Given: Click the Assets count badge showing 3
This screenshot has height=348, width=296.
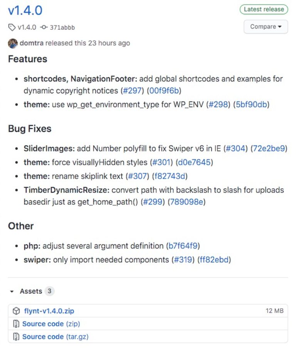Looking at the screenshot, I should pyautogui.click(x=49, y=291).
